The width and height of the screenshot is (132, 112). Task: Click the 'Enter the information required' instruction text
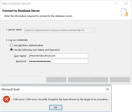(38, 16)
